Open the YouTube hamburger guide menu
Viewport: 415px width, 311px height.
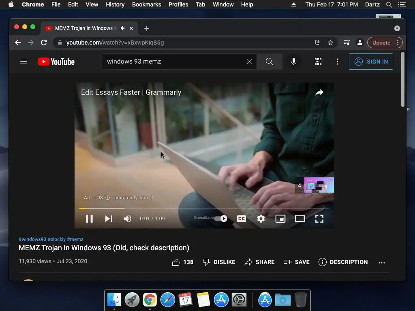pos(24,62)
